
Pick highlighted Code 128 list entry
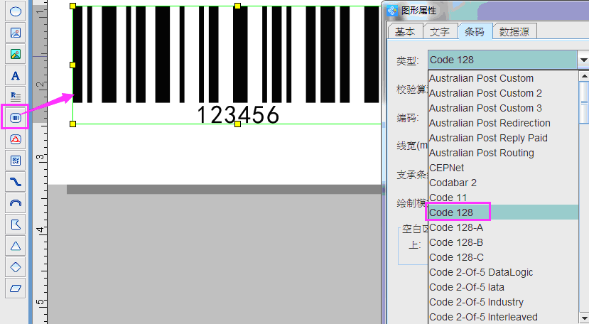point(503,212)
